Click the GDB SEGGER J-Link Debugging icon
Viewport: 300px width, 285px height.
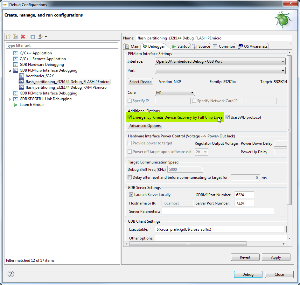click(x=16, y=99)
